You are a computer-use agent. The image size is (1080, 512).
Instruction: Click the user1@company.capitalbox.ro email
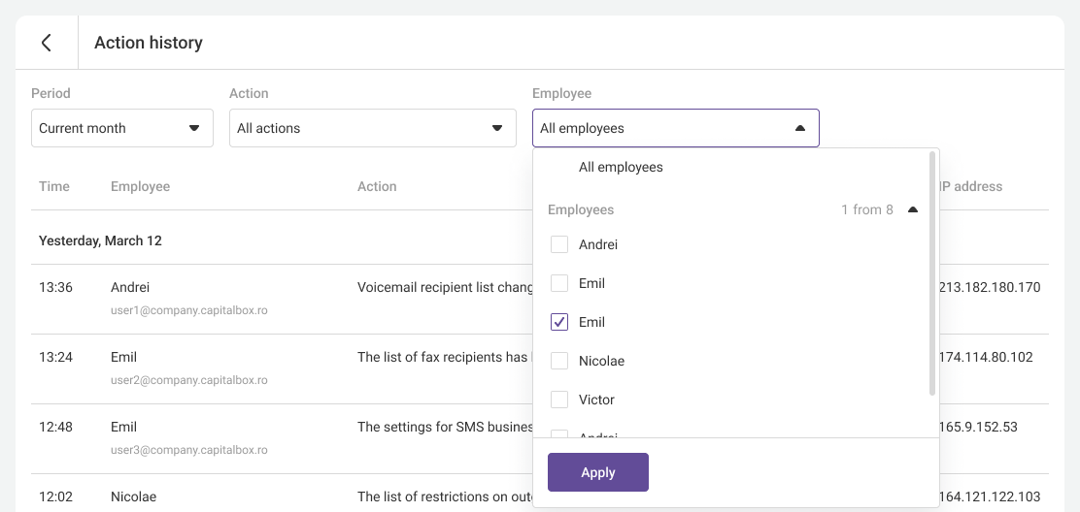[188, 310]
